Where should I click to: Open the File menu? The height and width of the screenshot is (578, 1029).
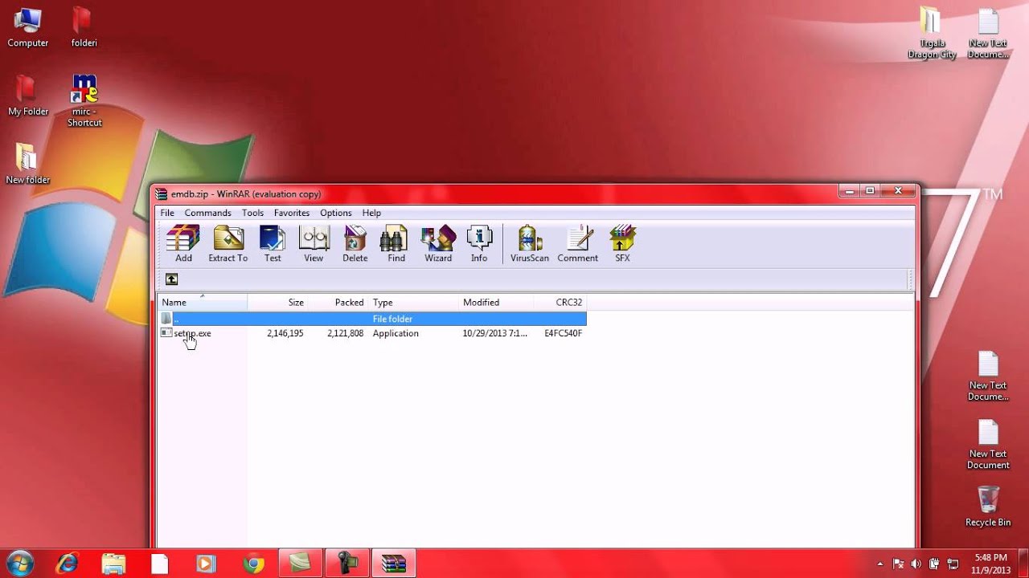167,213
